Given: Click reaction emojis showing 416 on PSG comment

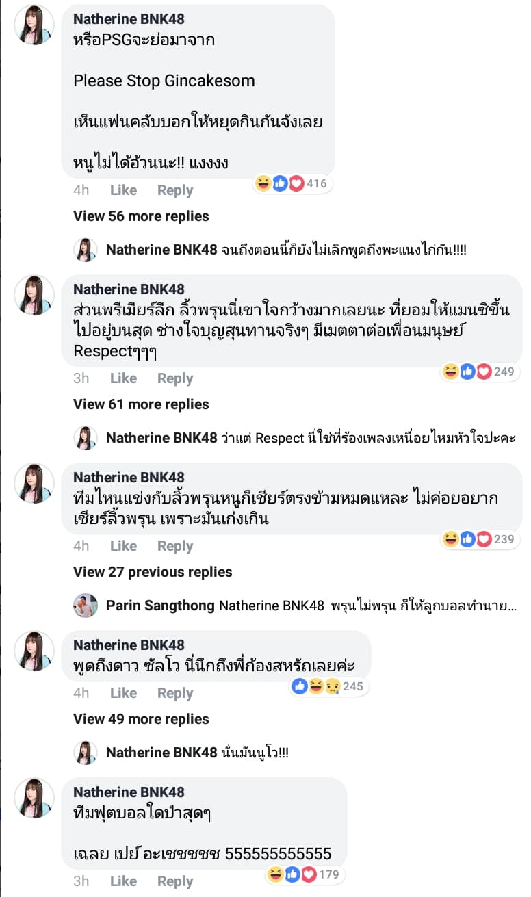Looking at the screenshot, I should click(x=291, y=183).
